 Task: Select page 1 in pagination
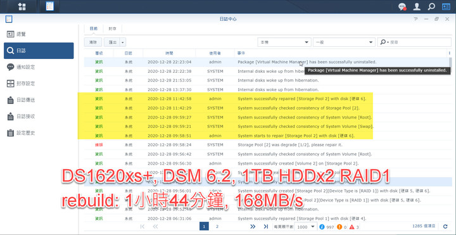pos(204,226)
